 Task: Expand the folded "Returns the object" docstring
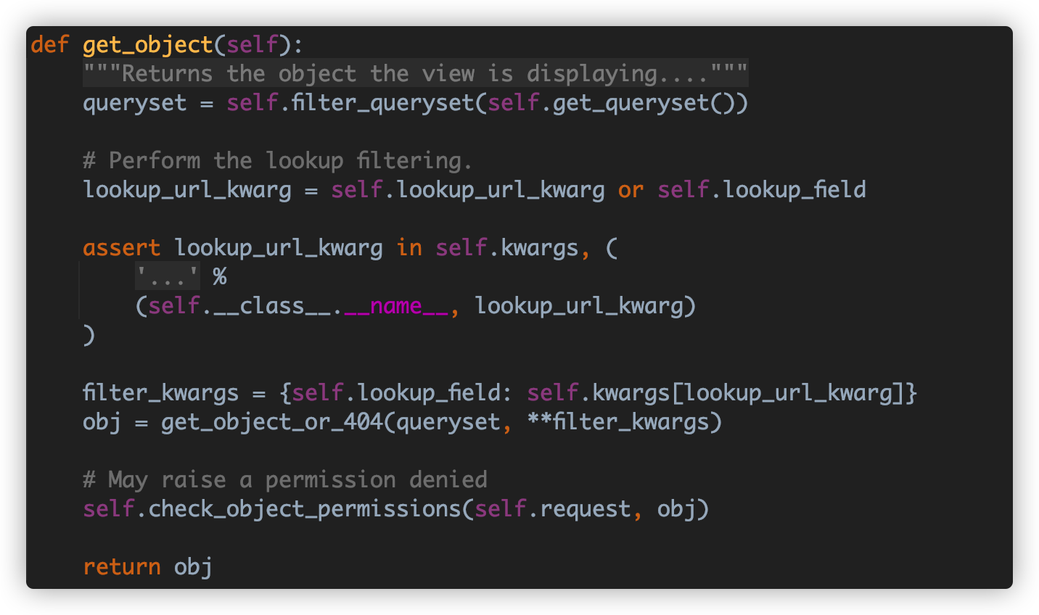[x=415, y=73]
